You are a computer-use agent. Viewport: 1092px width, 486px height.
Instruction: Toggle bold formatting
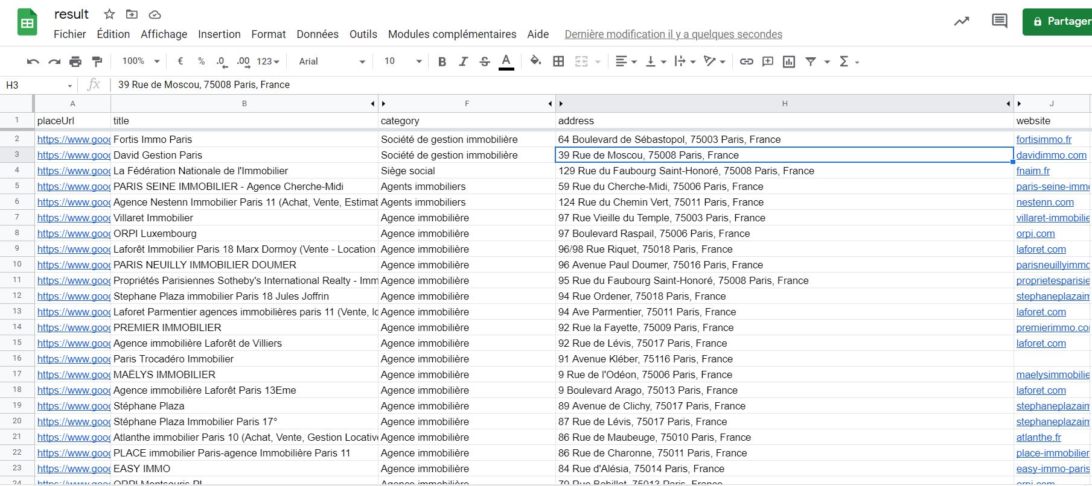click(x=442, y=62)
